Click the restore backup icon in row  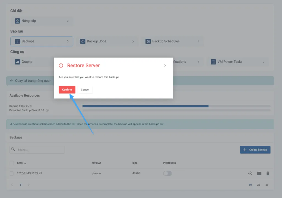pos(250,173)
